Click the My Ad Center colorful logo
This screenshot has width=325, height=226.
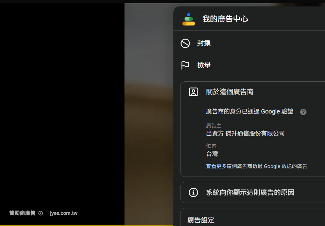click(x=189, y=19)
